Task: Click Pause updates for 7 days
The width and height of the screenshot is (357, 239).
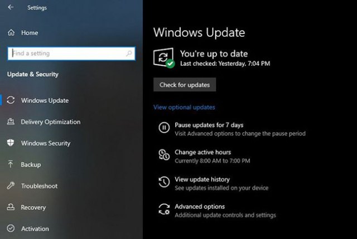Action: [x=209, y=125]
